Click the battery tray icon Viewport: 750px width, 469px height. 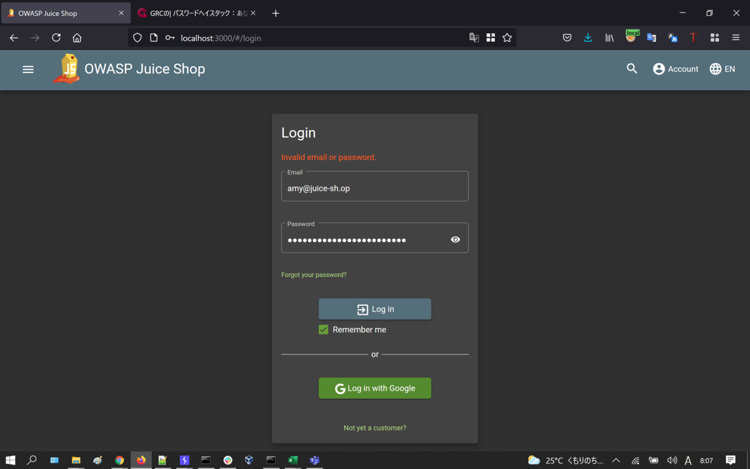(x=653, y=460)
